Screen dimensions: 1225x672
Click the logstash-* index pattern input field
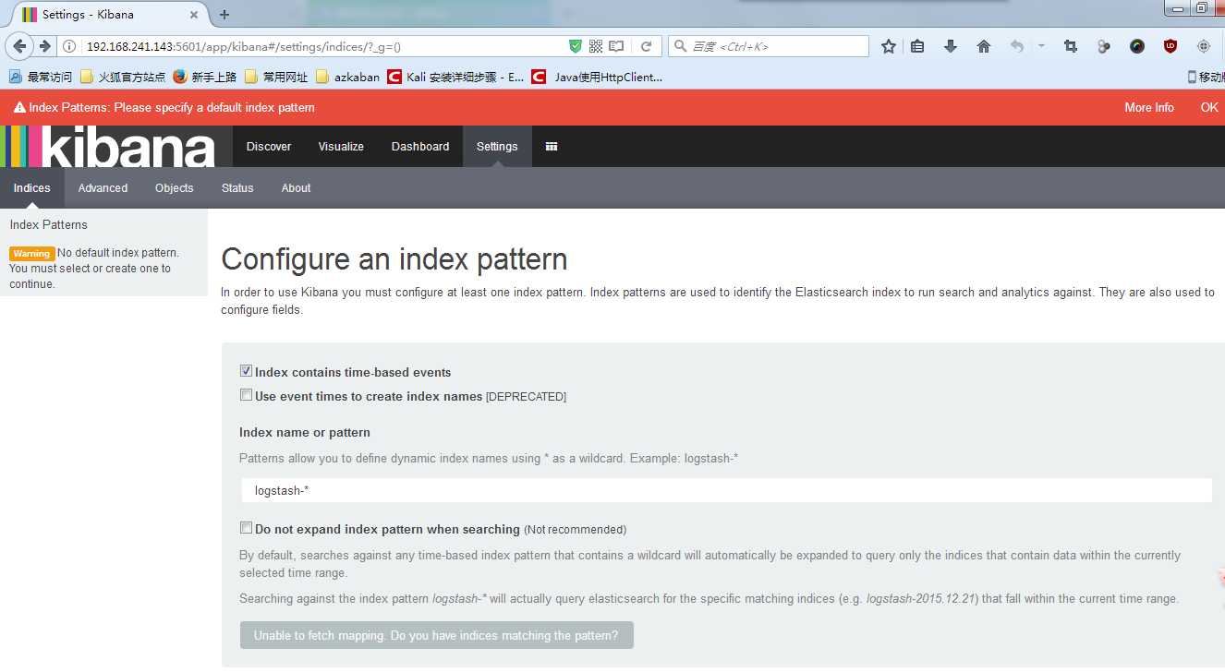(726, 490)
